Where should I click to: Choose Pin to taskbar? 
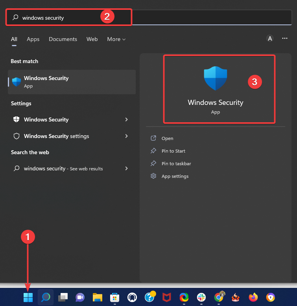[x=176, y=164]
